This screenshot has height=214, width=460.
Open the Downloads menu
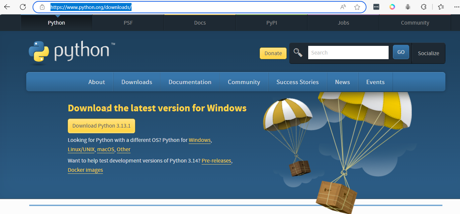pyautogui.click(x=137, y=82)
